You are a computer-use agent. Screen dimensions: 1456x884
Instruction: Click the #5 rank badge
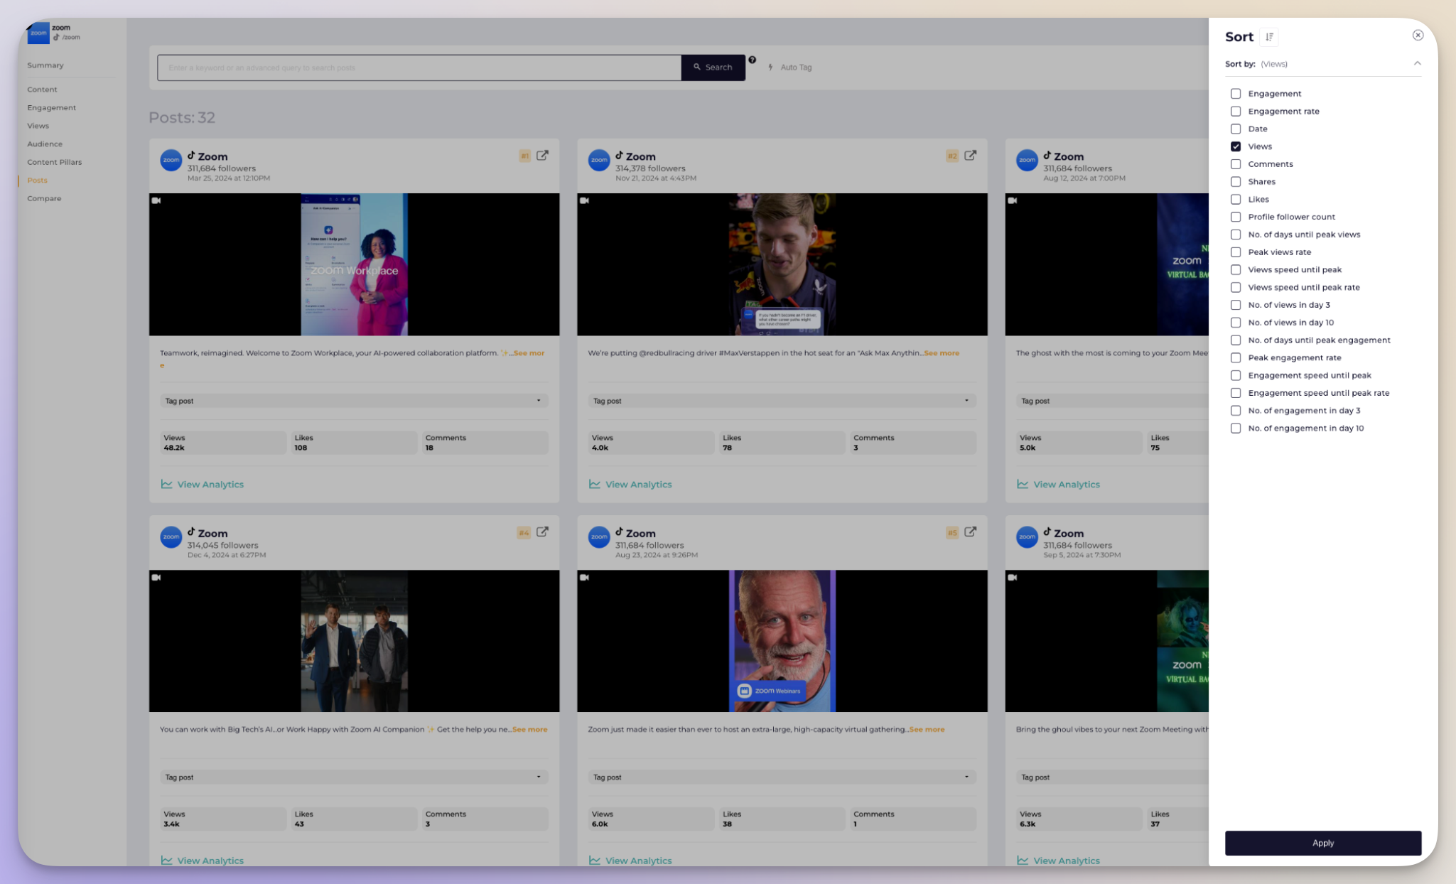[x=952, y=532]
